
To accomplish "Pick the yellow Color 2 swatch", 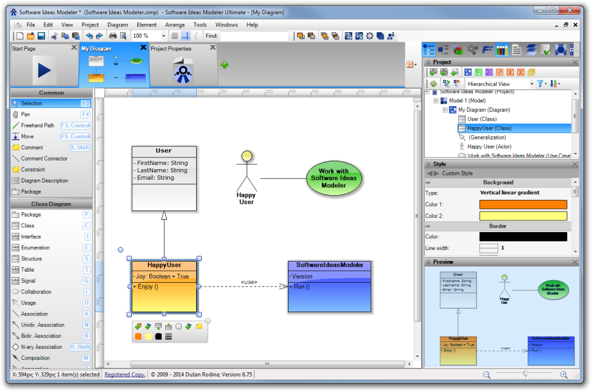I will [523, 216].
